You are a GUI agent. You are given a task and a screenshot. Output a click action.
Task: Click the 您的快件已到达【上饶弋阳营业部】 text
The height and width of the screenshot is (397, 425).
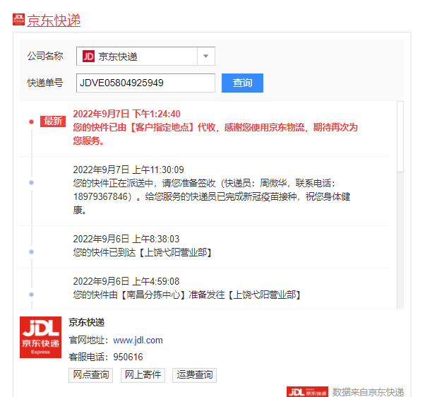click(143, 252)
